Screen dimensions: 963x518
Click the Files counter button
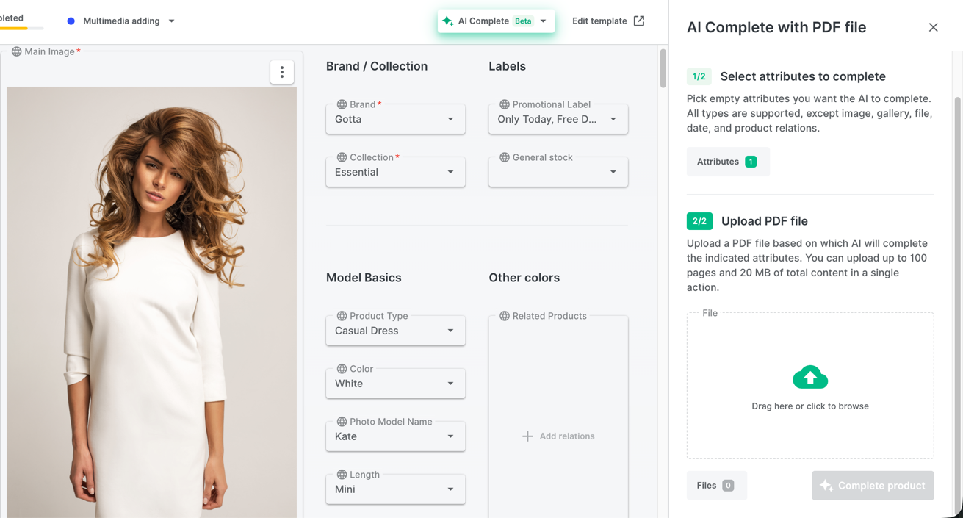click(x=716, y=486)
